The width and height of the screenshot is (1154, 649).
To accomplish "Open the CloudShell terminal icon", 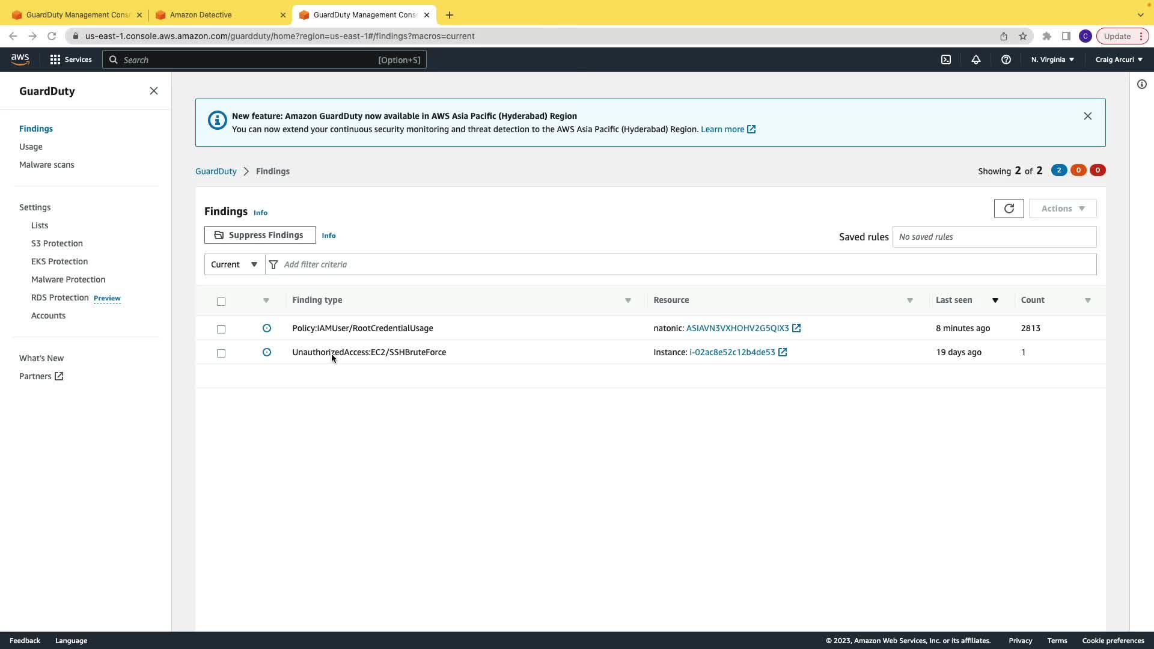I will tap(946, 59).
